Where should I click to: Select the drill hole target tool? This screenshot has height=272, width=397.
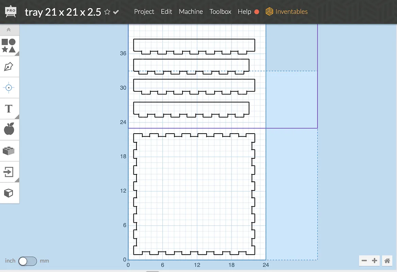pyautogui.click(x=9, y=88)
